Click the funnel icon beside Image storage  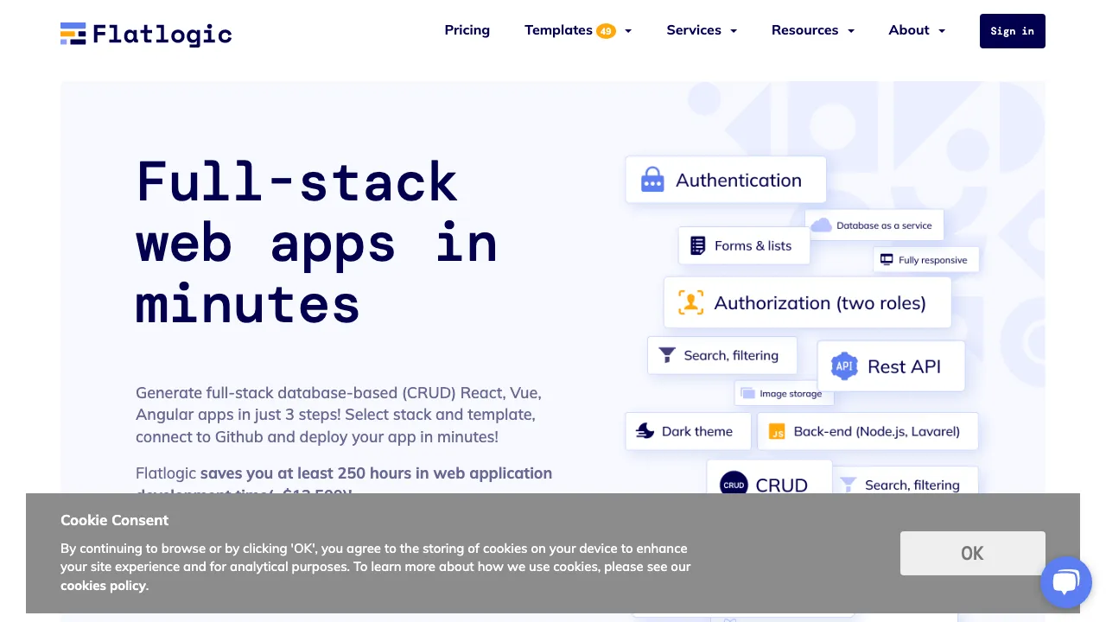coord(667,355)
